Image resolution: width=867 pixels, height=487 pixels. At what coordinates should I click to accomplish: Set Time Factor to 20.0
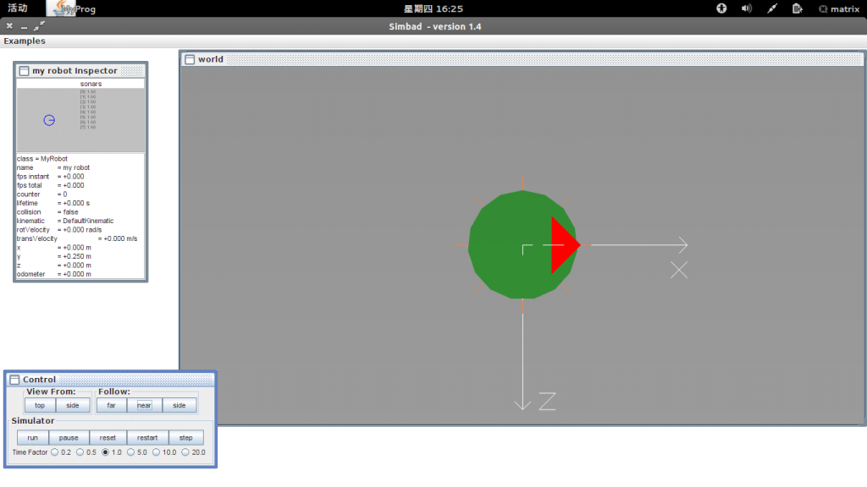(x=184, y=452)
